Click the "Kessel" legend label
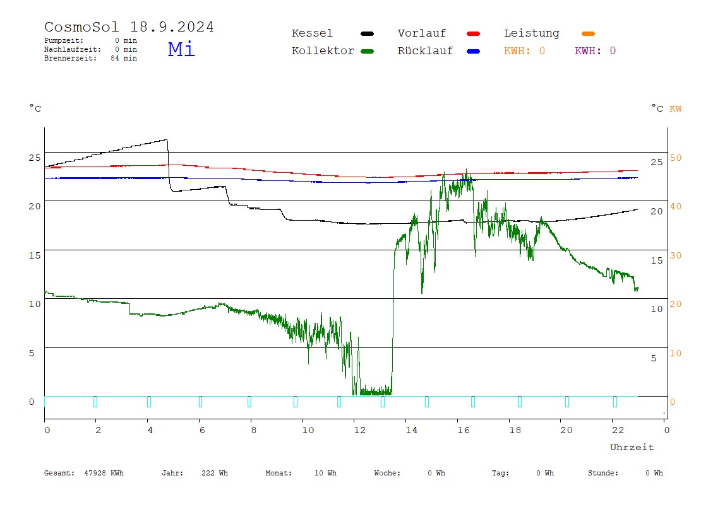725x512 pixels. (x=312, y=33)
